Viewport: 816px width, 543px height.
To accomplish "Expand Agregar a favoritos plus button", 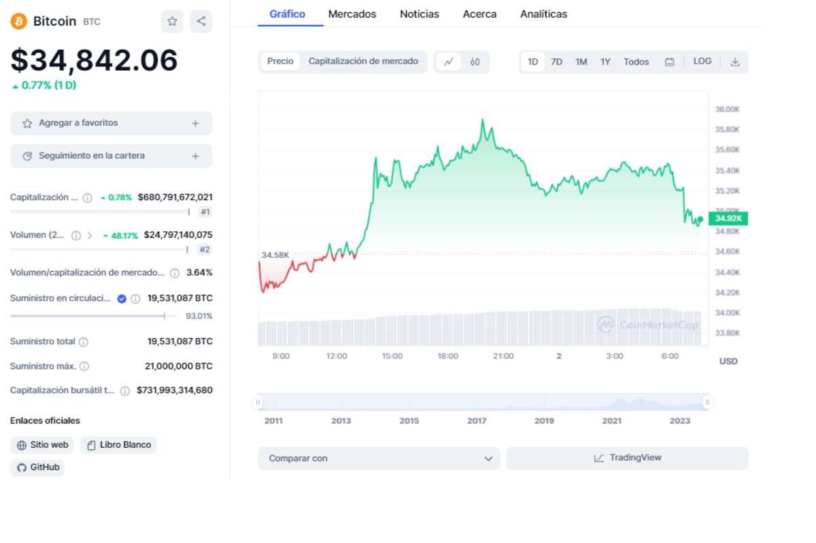I will click(195, 123).
